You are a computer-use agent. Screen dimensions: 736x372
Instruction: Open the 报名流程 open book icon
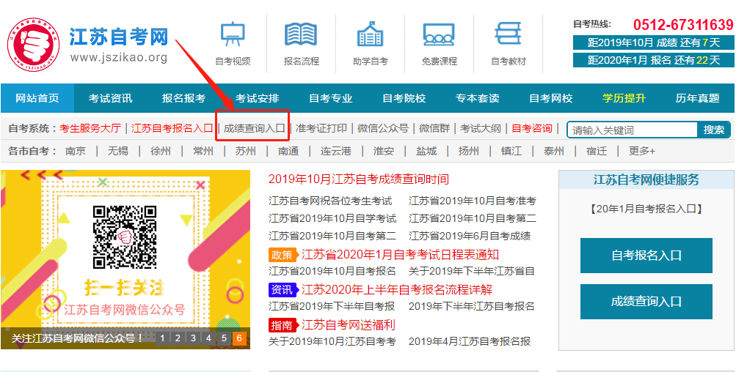302,34
